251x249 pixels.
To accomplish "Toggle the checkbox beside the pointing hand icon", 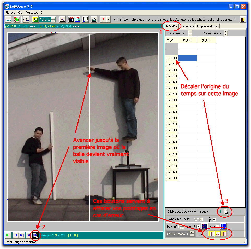I will point(214,219).
